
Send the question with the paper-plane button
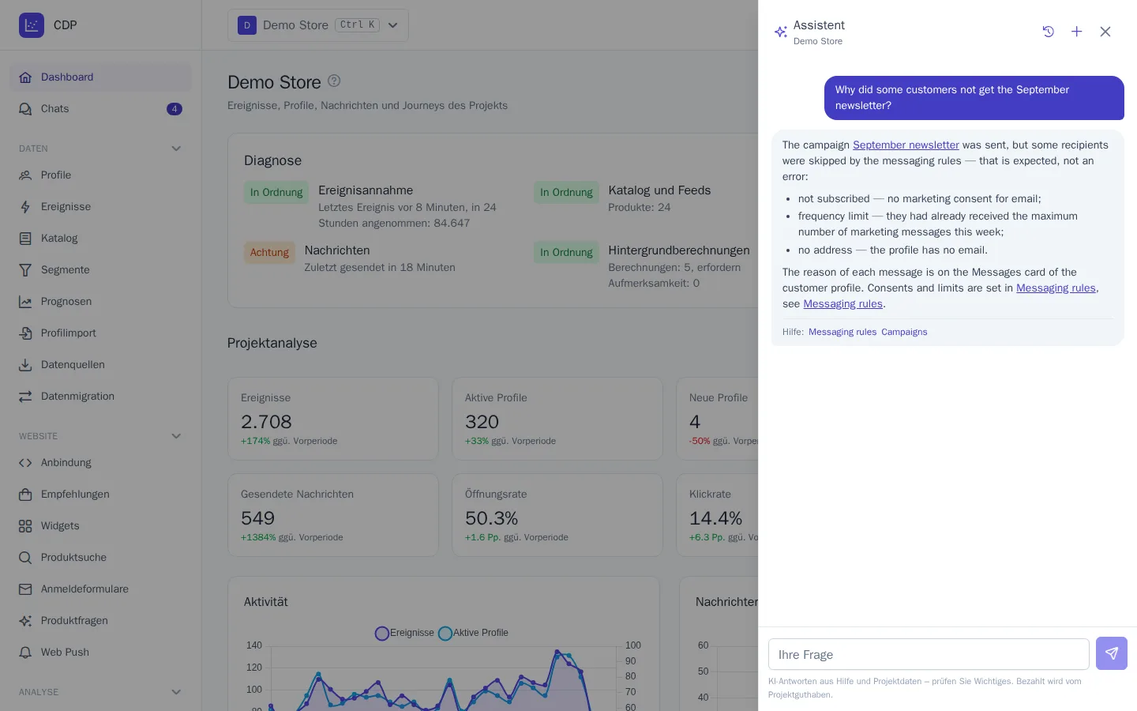point(1112,653)
